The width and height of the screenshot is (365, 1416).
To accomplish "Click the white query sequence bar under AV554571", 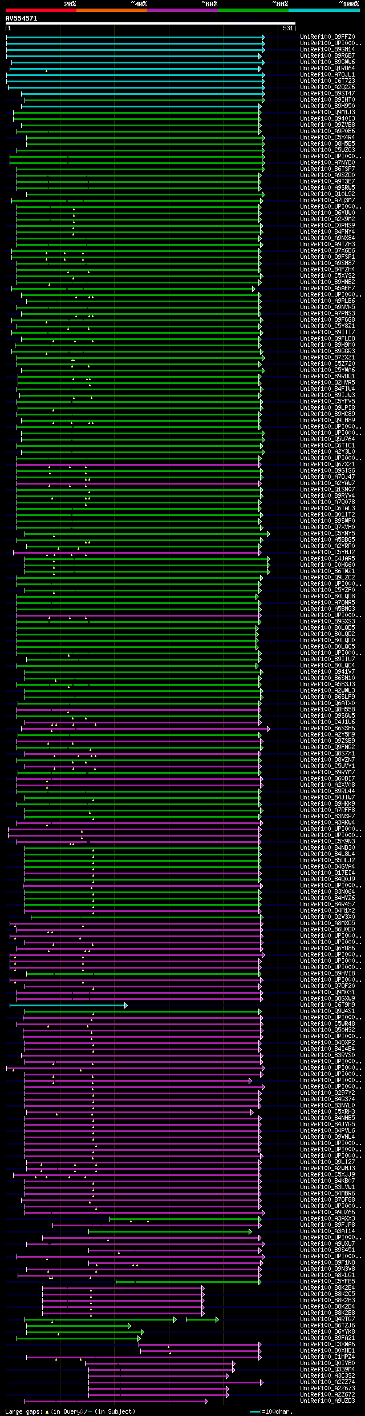I will pyautogui.click(x=151, y=24).
